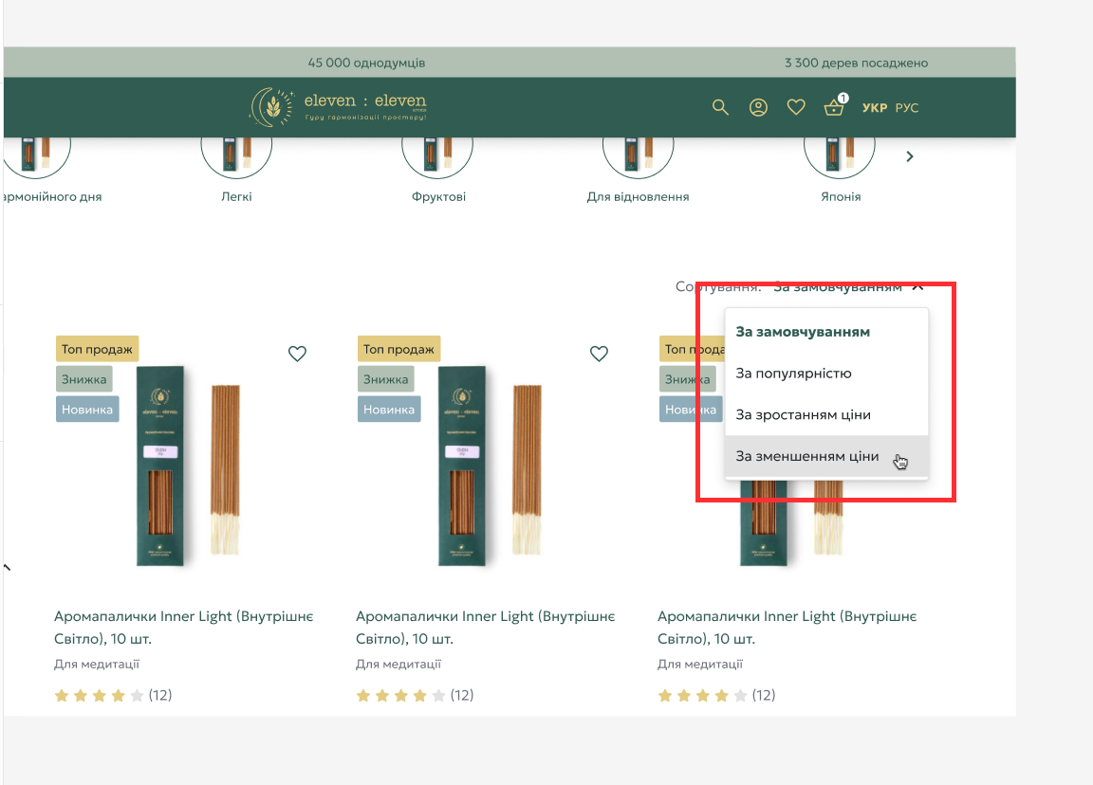Click the next arrow of category carousel

(910, 156)
